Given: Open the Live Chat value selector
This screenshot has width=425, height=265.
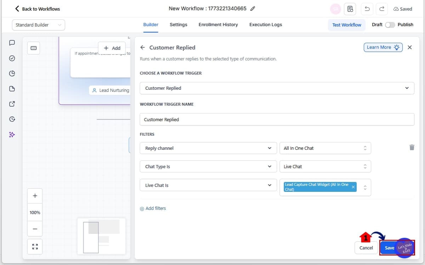Looking at the screenshot, I should pyautogui.click(x=325, y=167).
